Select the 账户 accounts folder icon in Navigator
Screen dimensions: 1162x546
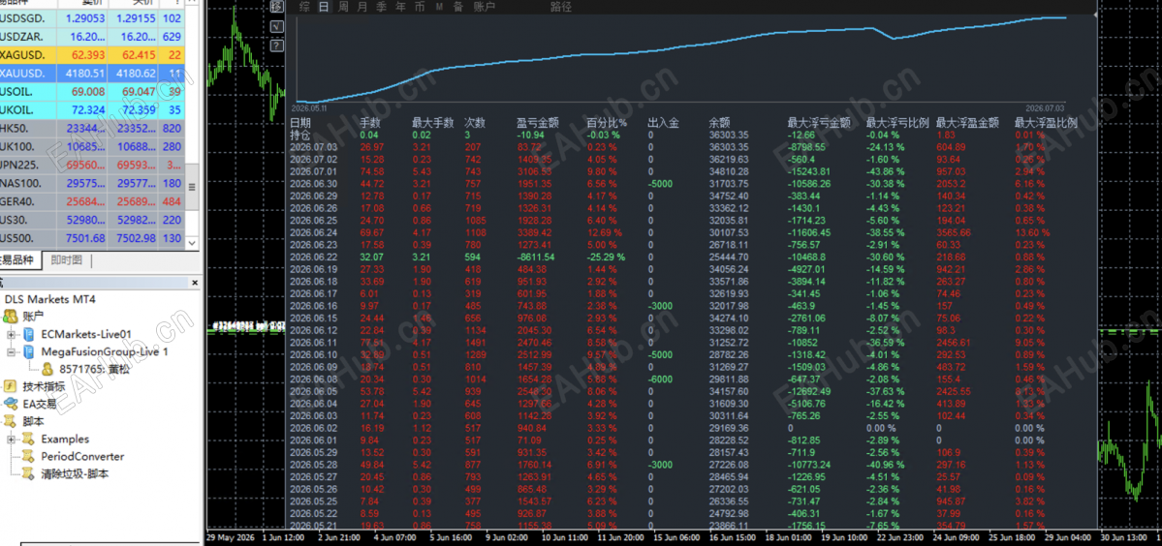click(11, 317)
